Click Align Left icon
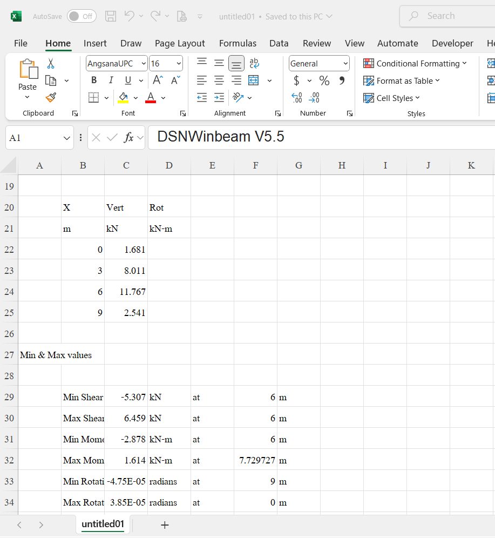 click(202, 80)
